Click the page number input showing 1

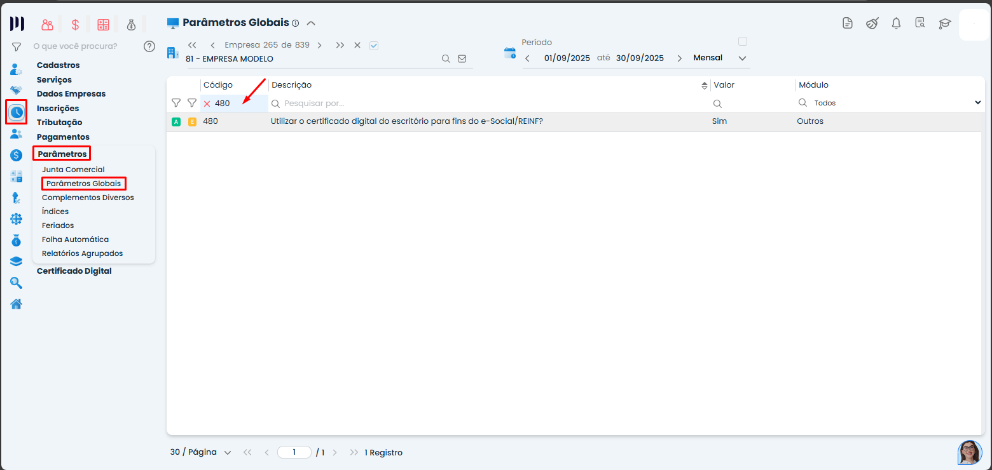(294, 452)
